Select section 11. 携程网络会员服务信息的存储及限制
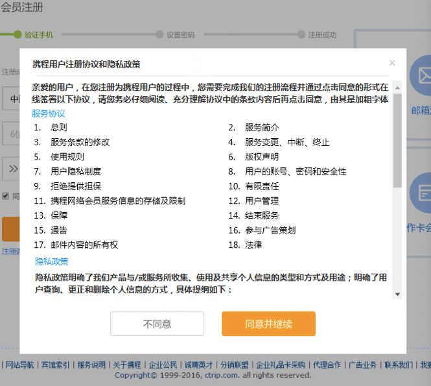Viewport: 431px width, 386px height. (x=110, y=201)
